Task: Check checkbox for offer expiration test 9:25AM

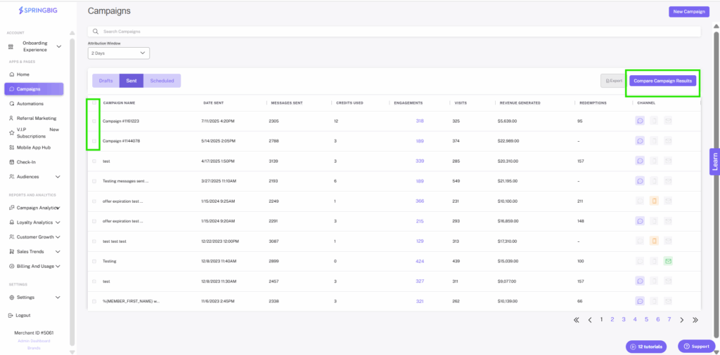Action: 94,201
